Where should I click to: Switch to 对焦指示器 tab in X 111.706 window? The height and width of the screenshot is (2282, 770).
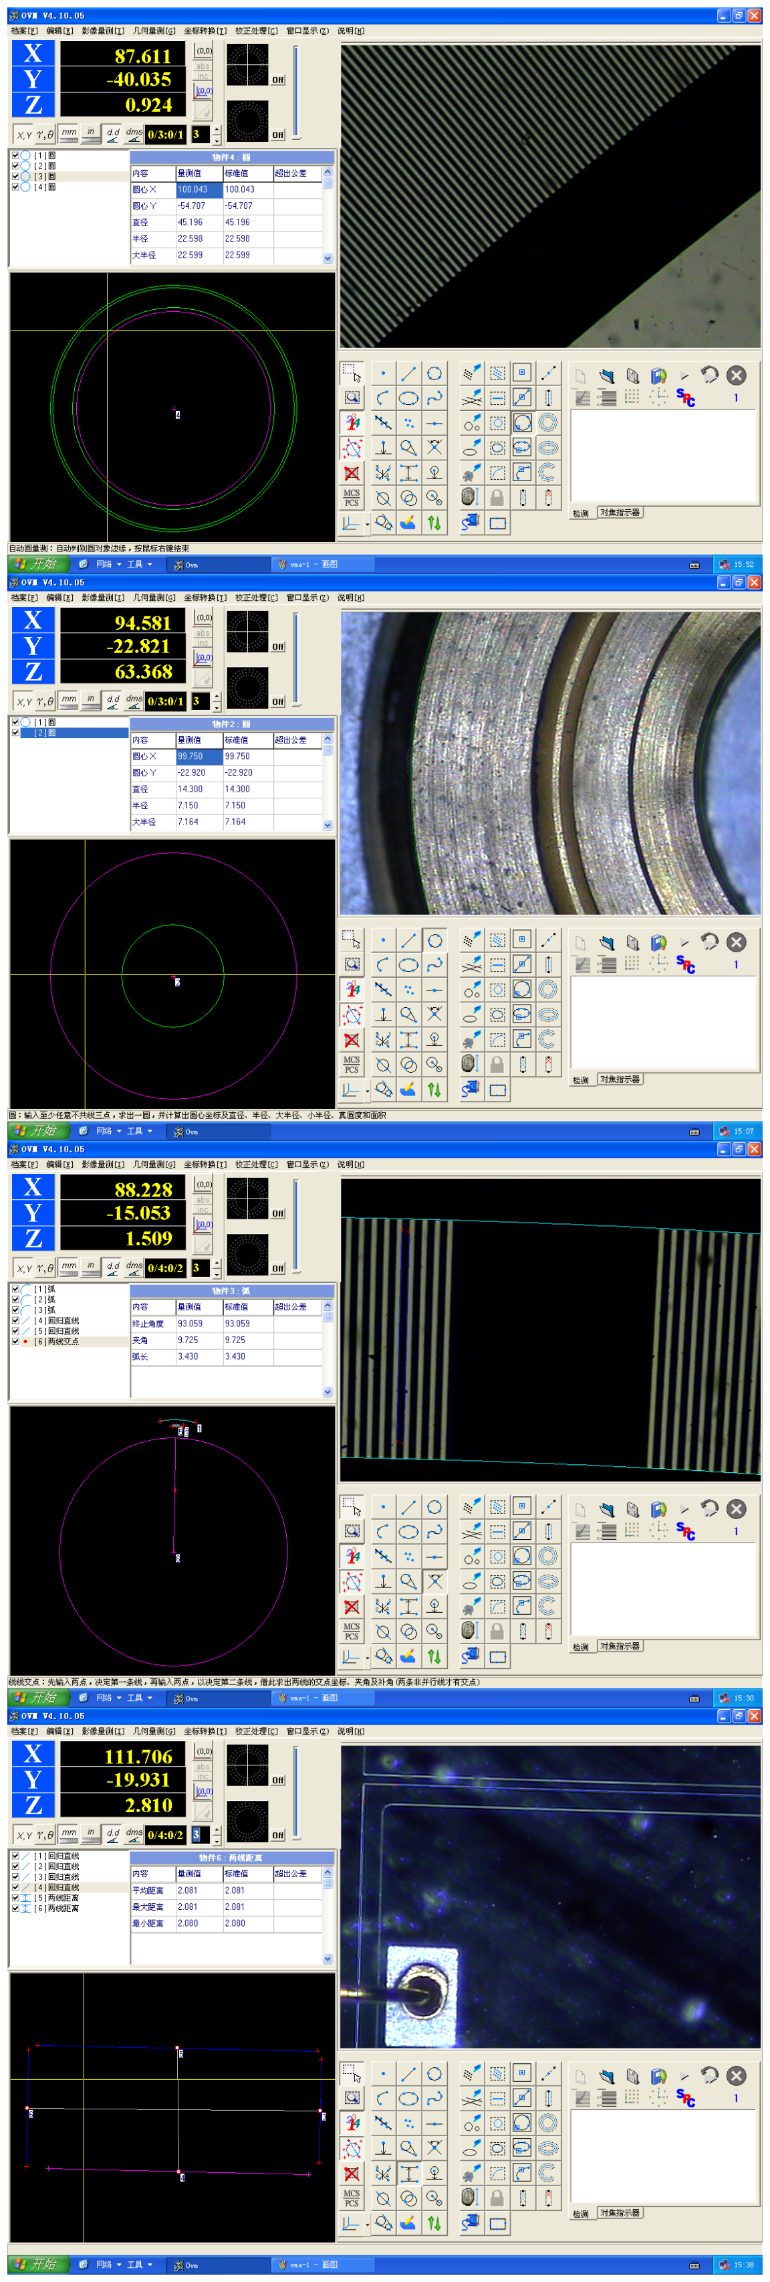[620, 2213]
